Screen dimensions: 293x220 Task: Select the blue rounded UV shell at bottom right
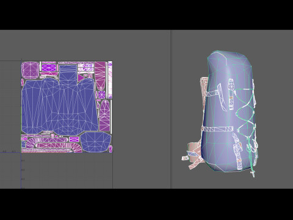tap(96, 142)
